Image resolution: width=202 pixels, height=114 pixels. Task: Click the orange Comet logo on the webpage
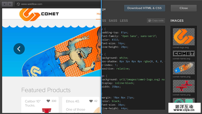(30, 14)
